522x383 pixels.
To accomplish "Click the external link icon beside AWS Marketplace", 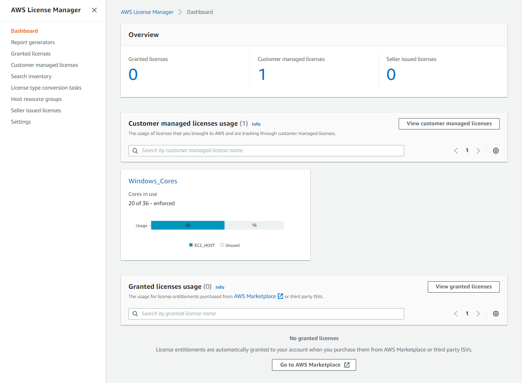I will [x=280, y=296].
